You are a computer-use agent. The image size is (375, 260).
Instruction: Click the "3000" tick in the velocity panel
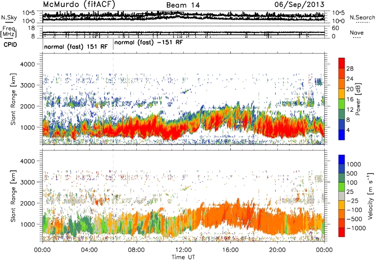(28, 182)
